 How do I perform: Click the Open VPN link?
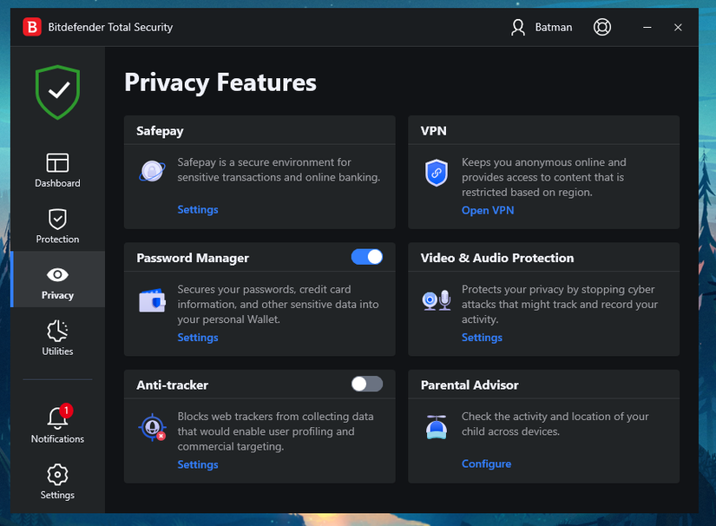point(488,211)
